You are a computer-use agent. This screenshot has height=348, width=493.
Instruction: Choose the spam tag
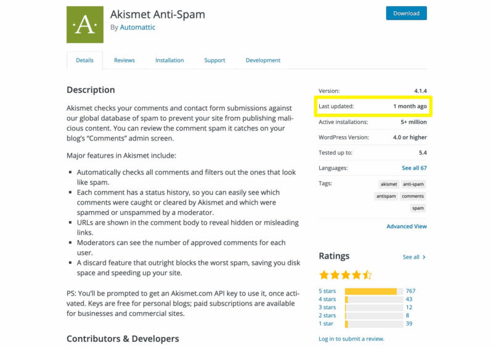(x=418, y=208)
